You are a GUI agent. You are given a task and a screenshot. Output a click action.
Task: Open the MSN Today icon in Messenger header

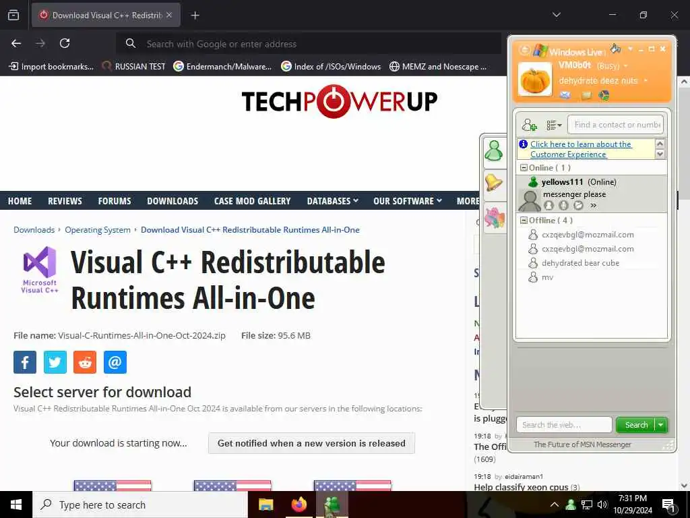(604, 95)
